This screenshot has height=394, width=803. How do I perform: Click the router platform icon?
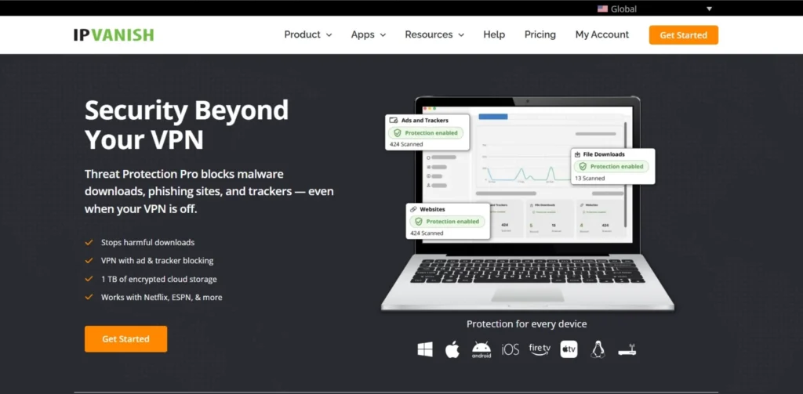click(627, 350)
